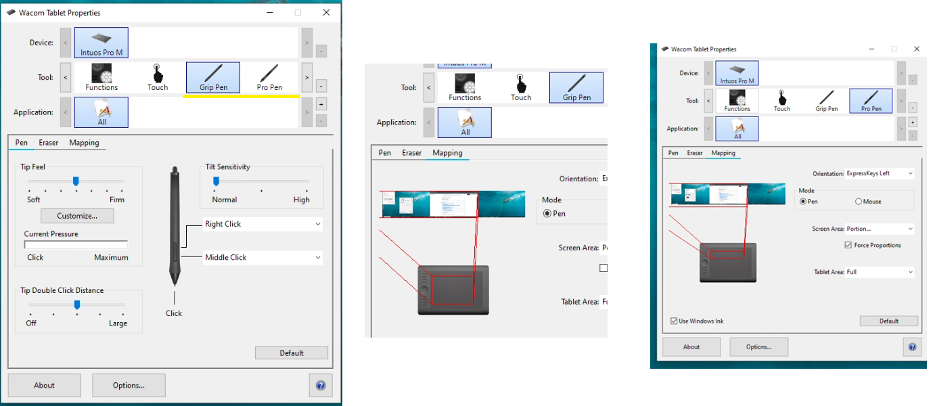
Task: Click All application icon in cropped middle panel
Action: [x=465, y=122]
